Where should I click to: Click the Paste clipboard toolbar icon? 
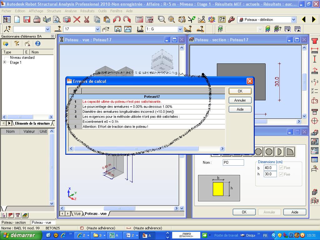pyautogui.click(x=107, y=20)
